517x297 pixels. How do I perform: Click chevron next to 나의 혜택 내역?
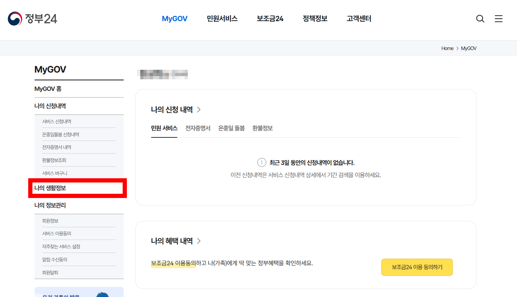199,241
